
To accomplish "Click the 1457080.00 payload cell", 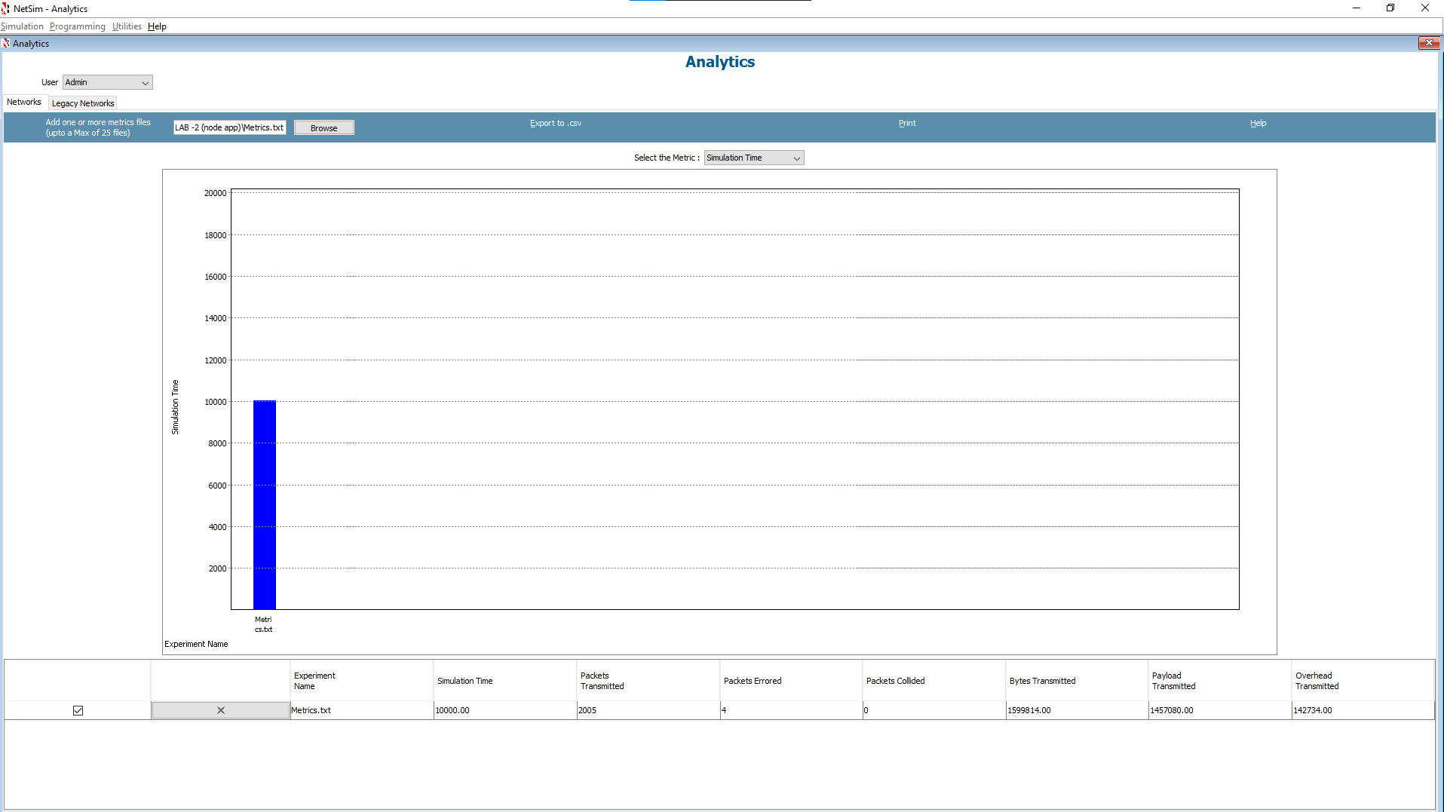I will 1219,710.
